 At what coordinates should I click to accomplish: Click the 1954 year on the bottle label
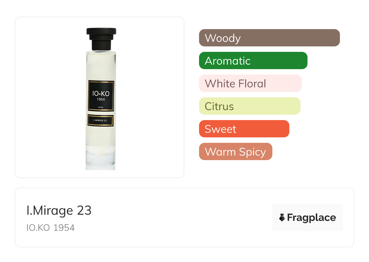click(x=101, y=99)
